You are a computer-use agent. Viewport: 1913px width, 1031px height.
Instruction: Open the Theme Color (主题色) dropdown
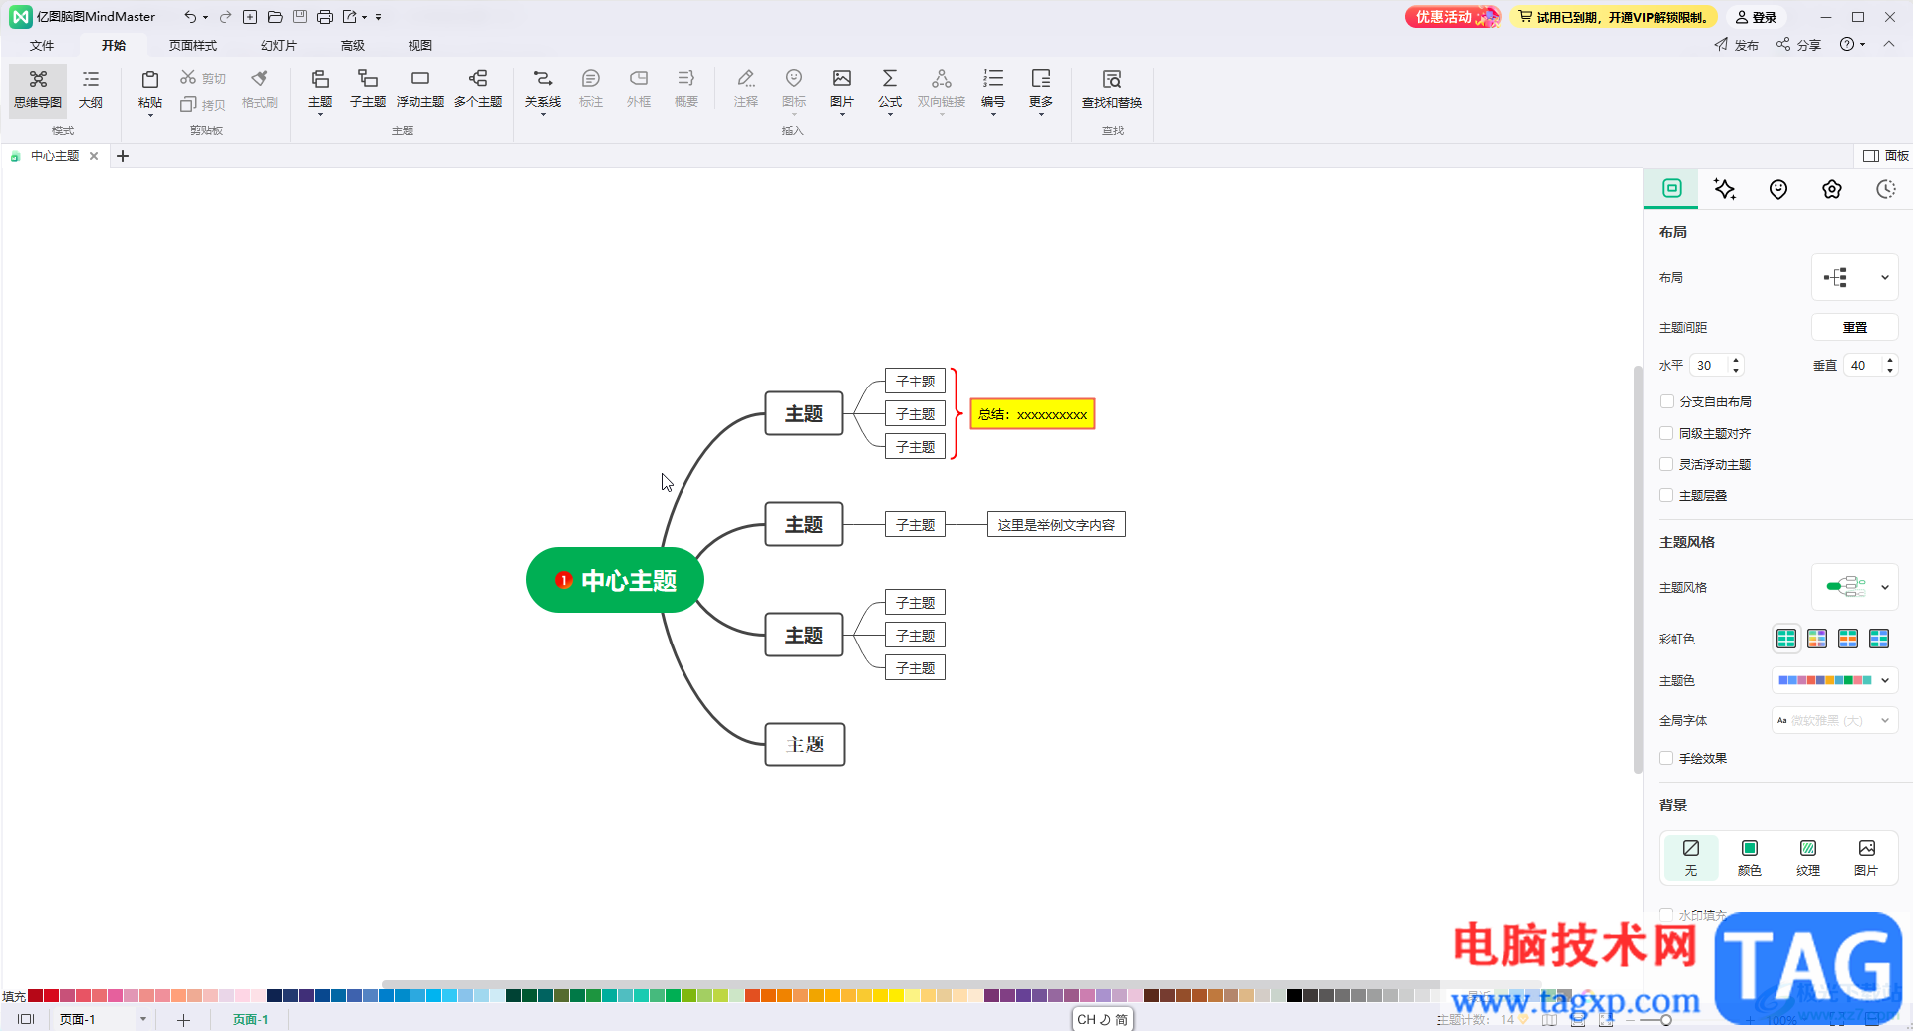coord(1834,680)
